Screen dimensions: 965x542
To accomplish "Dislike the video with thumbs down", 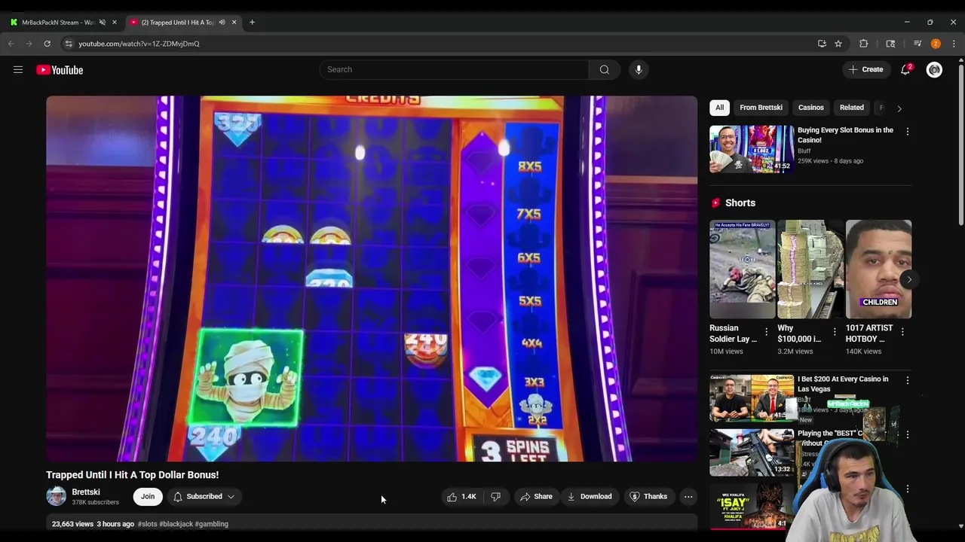I will (495, 497).
